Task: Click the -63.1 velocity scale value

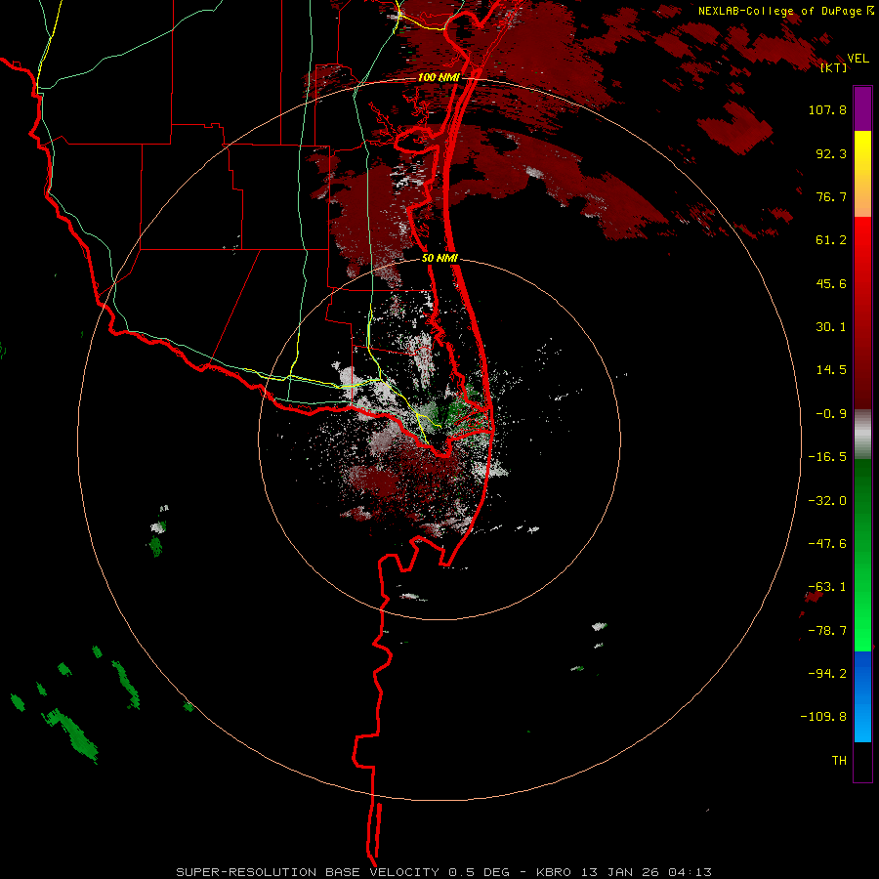Action: pos(827,587)
